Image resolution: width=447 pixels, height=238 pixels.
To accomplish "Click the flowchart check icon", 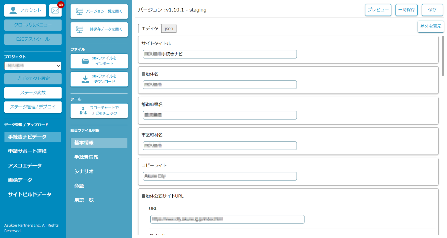I will [83, 111].
